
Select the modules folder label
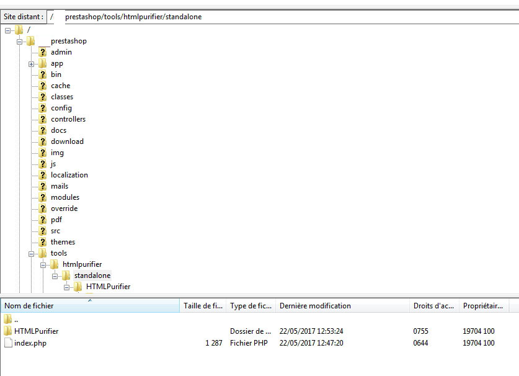click(65, 197)
